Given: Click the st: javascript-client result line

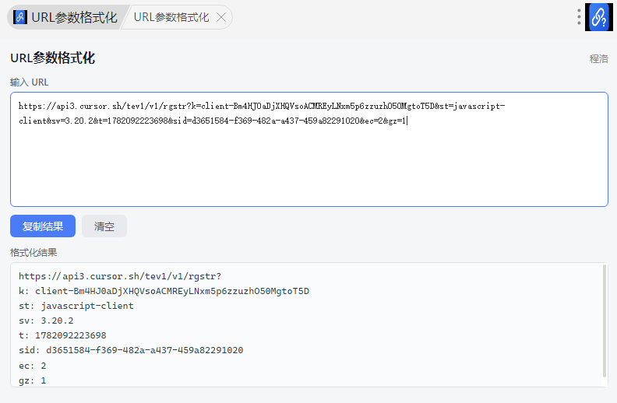Looking at the screenshot, I should (76, 306).
